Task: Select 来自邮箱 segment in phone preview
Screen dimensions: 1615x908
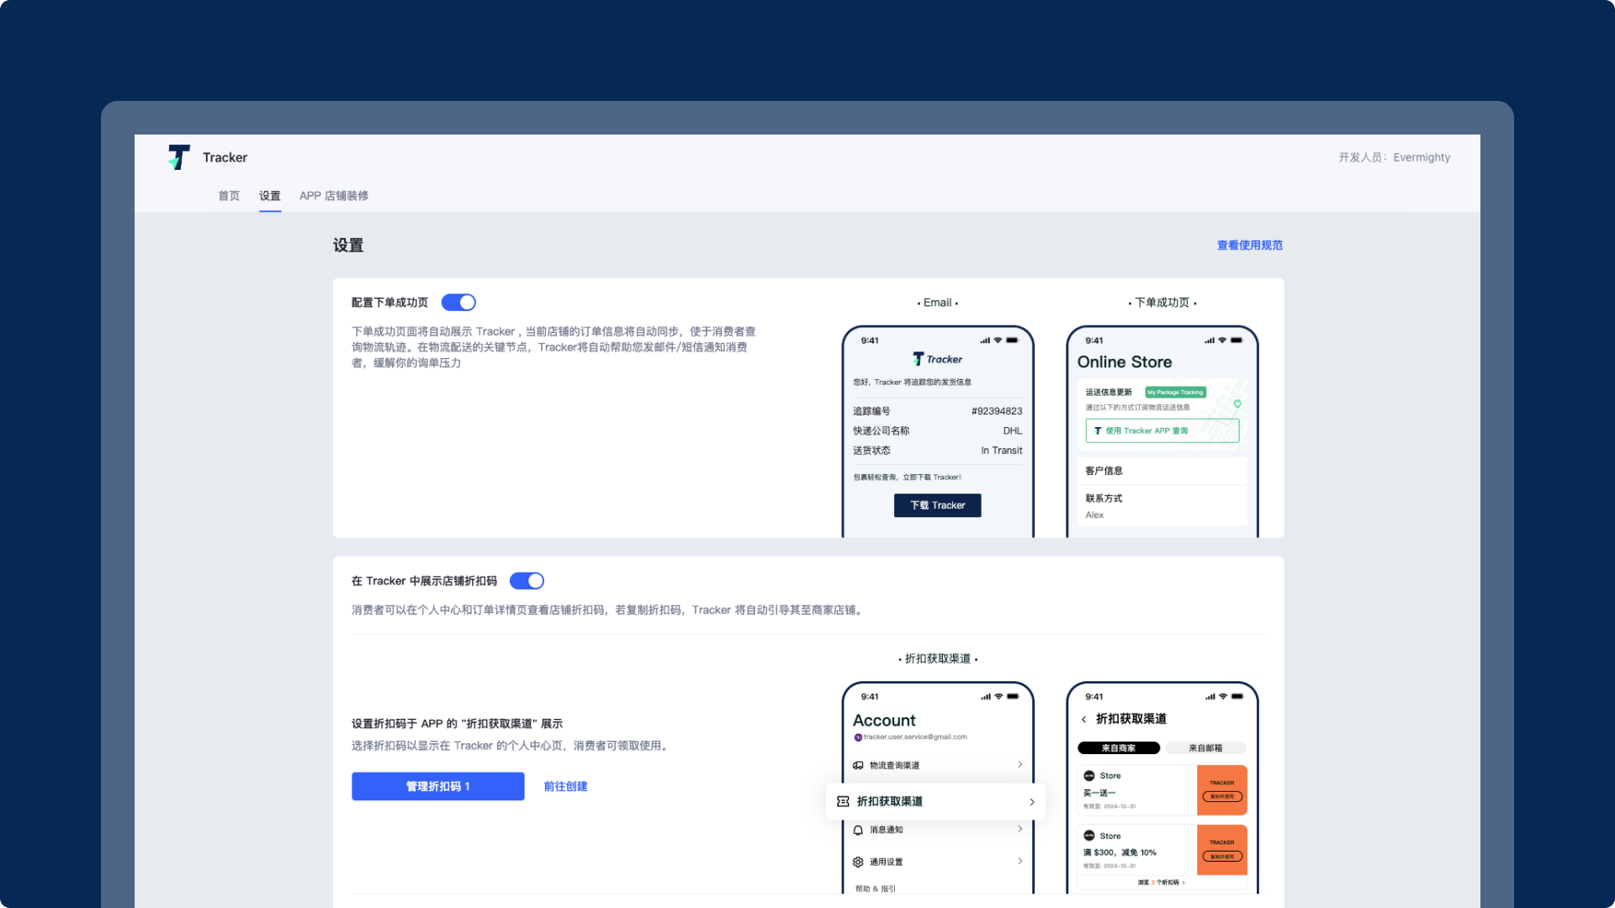Action: point(1205,747)
